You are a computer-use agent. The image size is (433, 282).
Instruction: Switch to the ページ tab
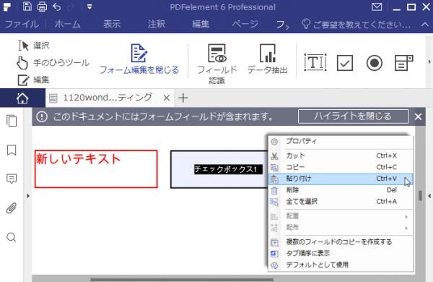(245, 24)
